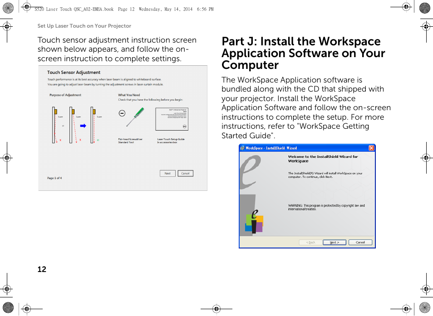
Task: Click the Laser Touch Setup Guide thumbnail
Action: [x=172, y=119]
